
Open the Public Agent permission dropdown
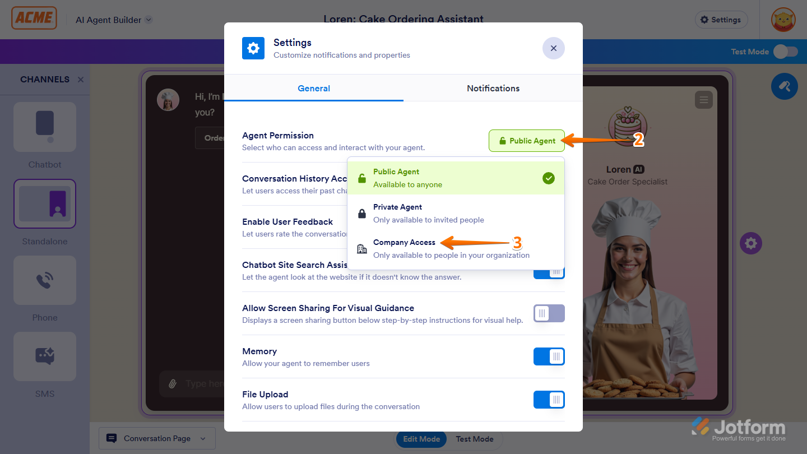526,141
